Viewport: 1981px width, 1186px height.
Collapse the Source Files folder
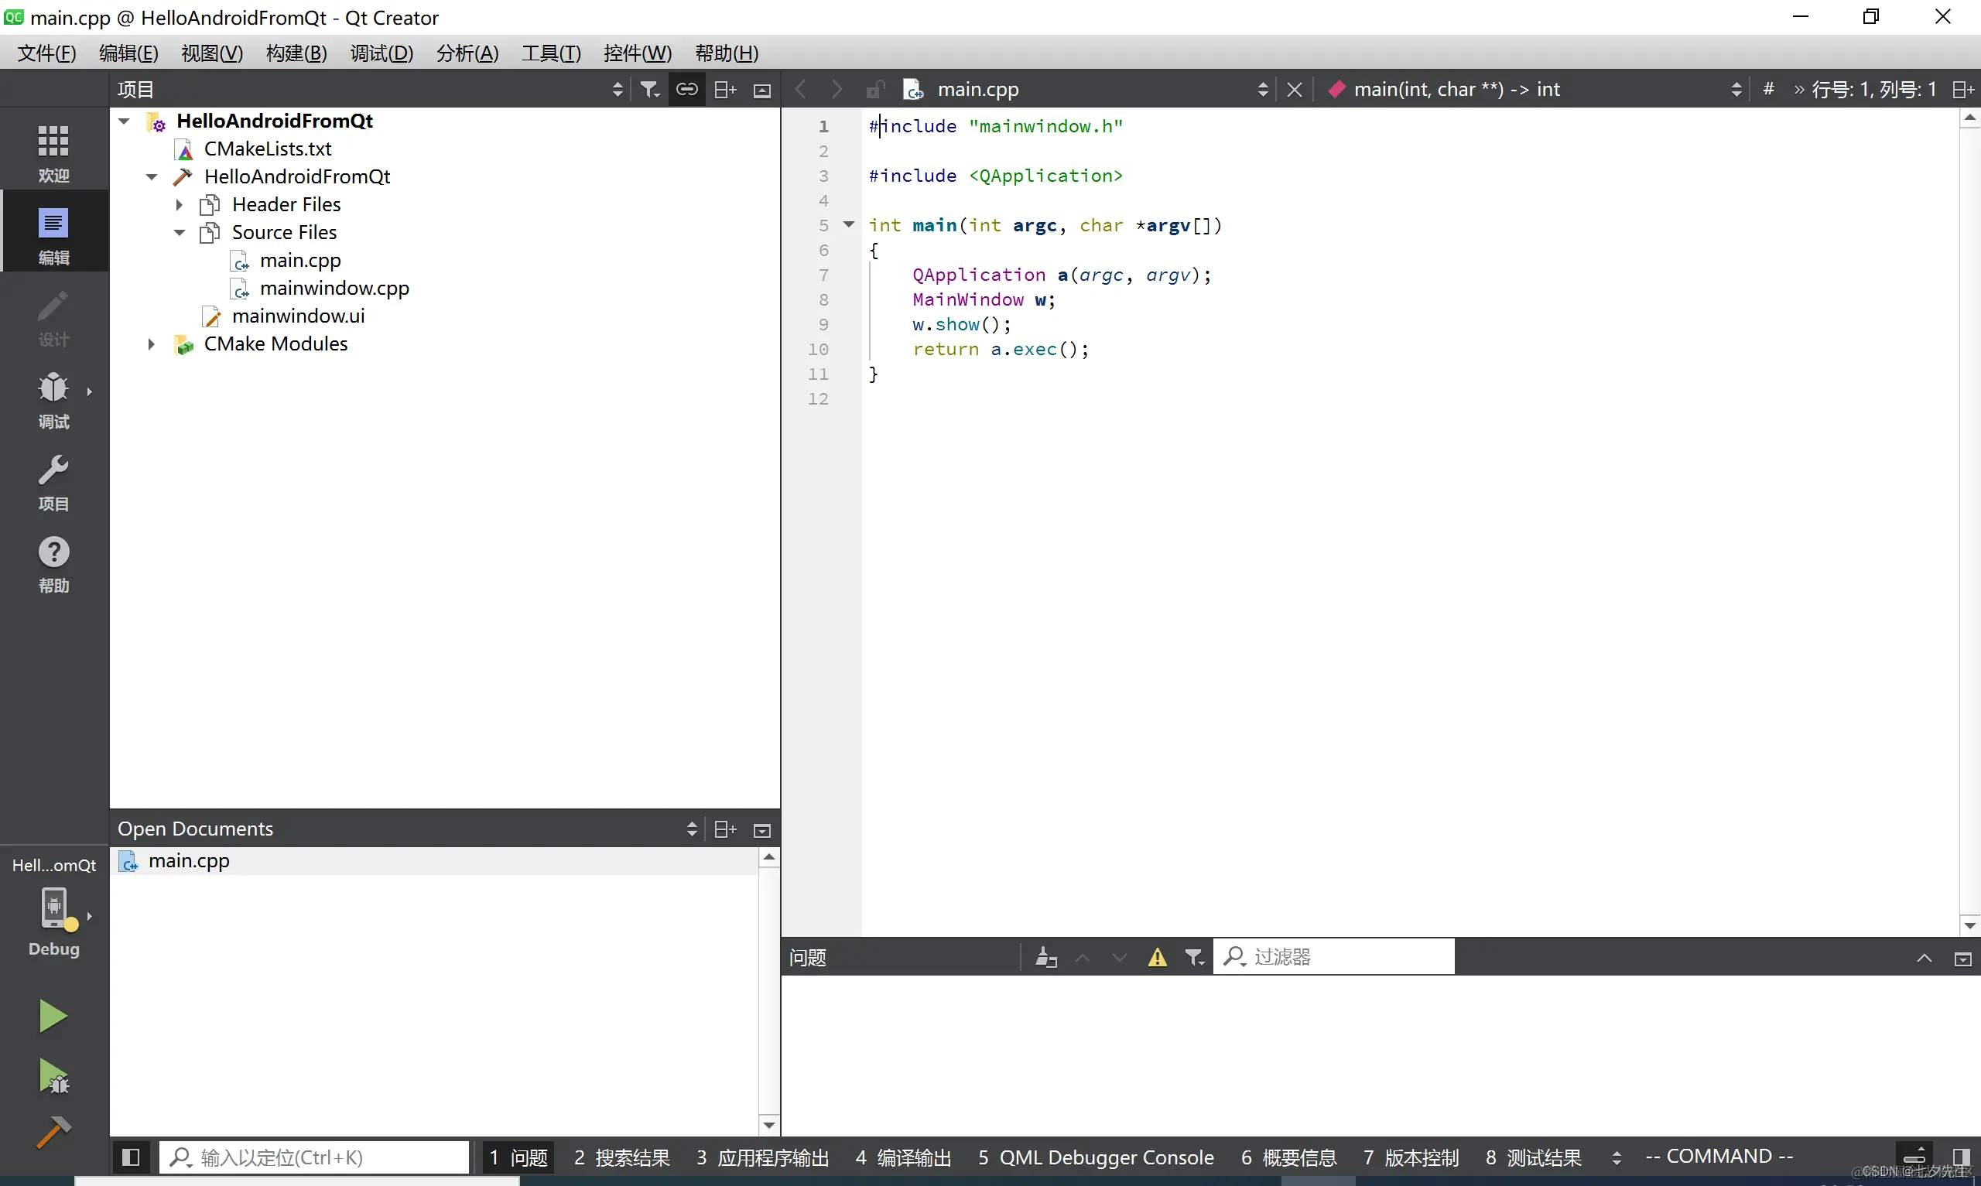pyautogui.click(x=180, y=233)
